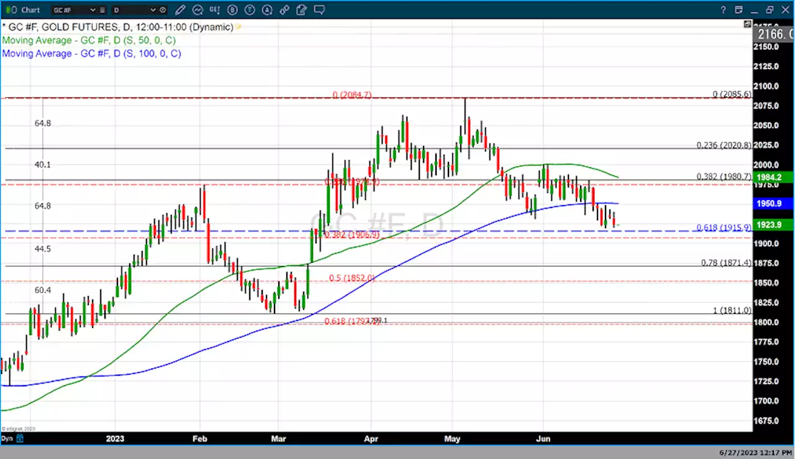Open the D interval dropdown
Image resolution: width=795 pixels, height=459 pixels.
153,10
